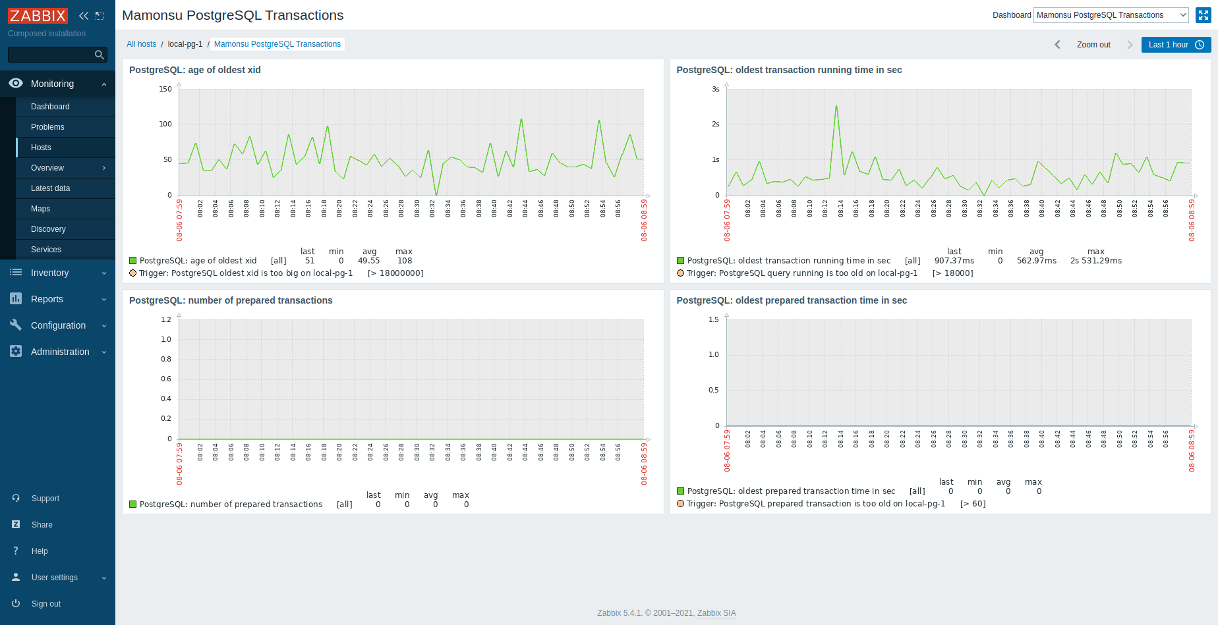Click the Support link

point(45,499)
